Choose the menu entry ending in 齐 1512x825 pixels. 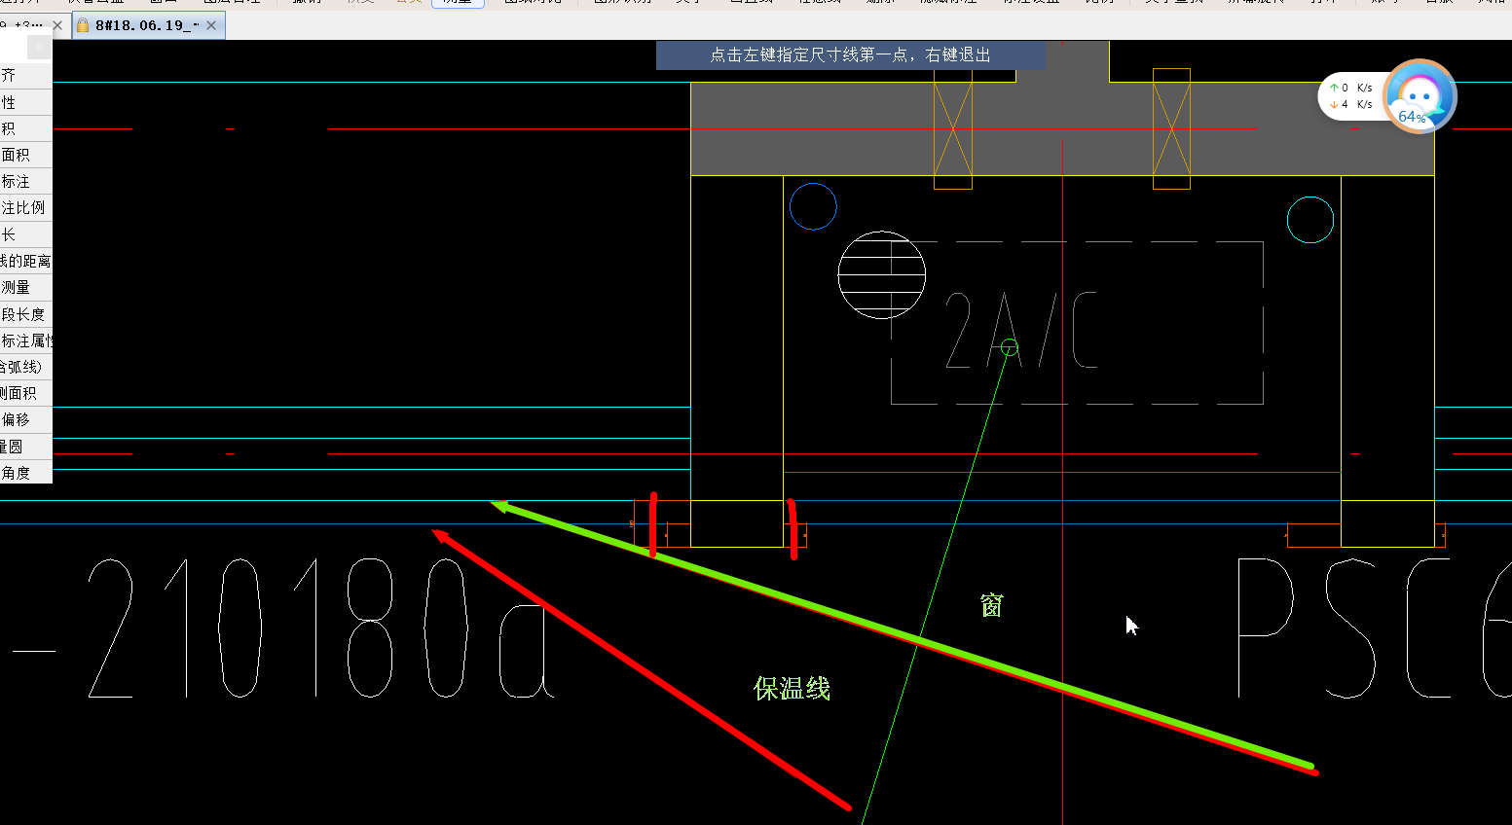tap(25, 75)
